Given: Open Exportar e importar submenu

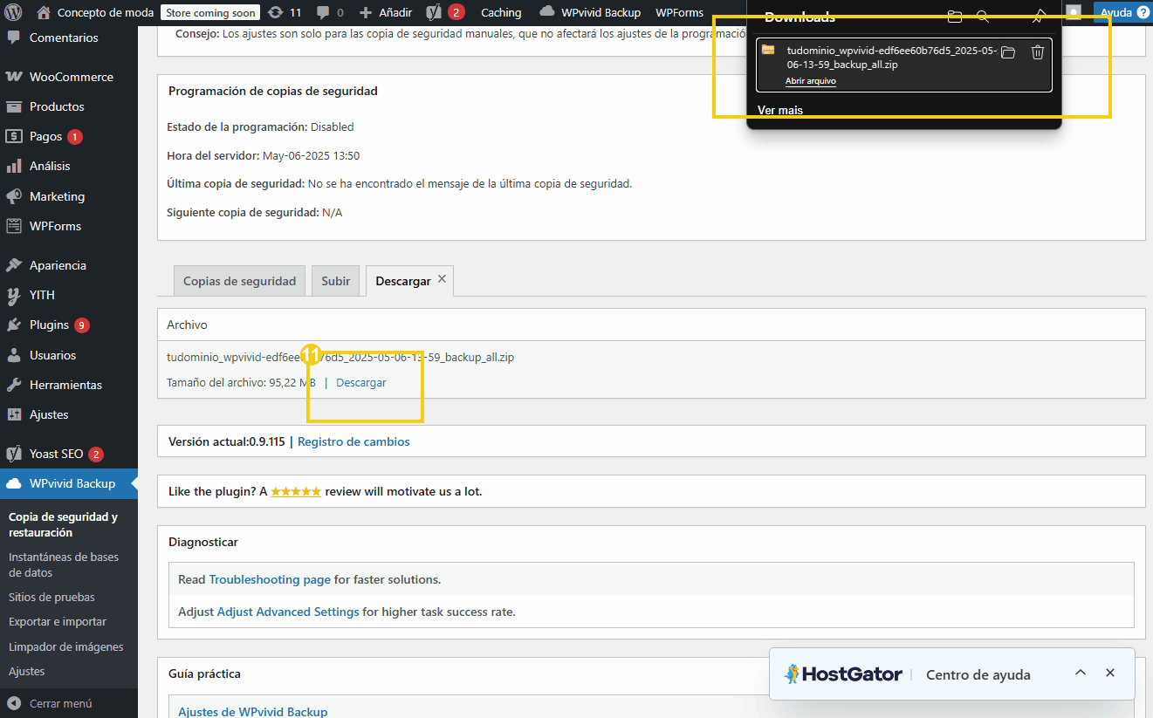Looking at the screenshot, I should (x=58, y=622).
